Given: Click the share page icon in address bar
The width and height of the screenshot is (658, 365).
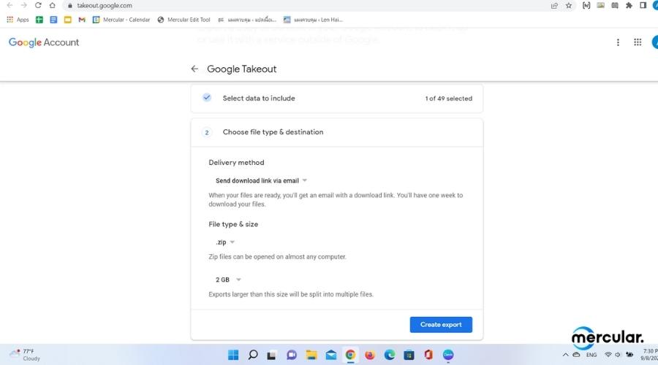Looking at the screenshot, I should pyautogui.click(x=554, y=5).
